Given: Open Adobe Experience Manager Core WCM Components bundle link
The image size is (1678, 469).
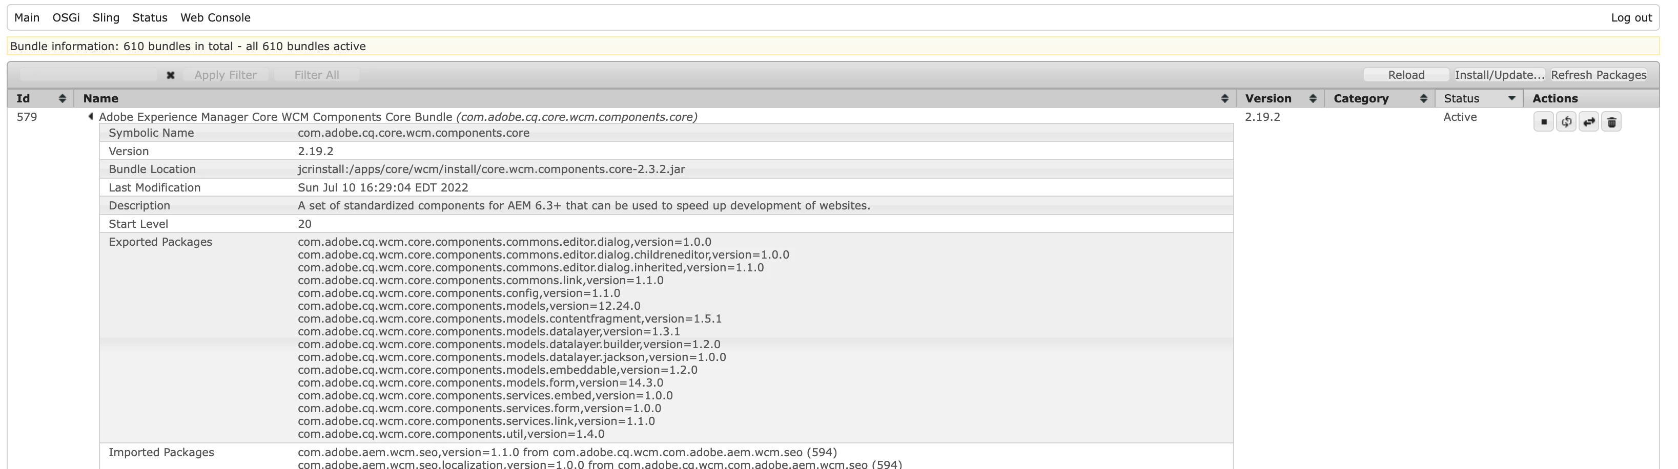Looking at the screenshot, I should (397, 117).
